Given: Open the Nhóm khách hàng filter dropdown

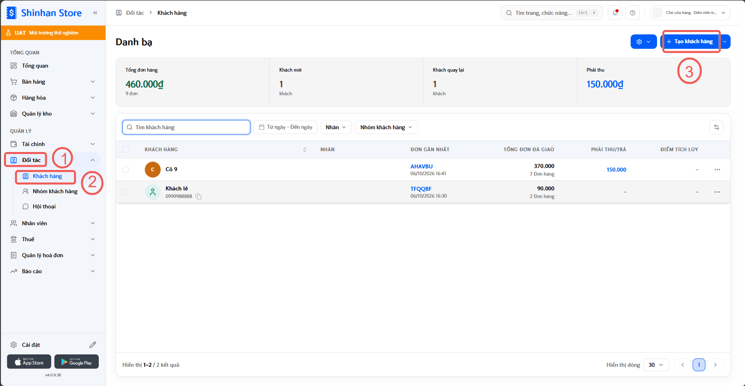Looking at the screenshot, I should [386, 127].
